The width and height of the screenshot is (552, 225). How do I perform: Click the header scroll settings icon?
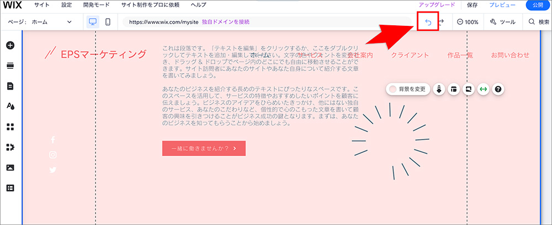(469, 89)
